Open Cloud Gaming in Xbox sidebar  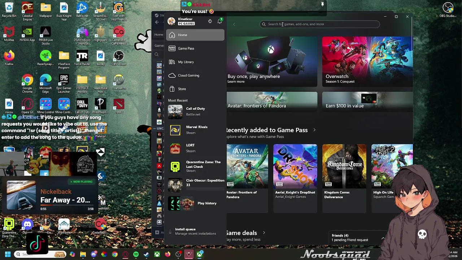tap(195, 75)
